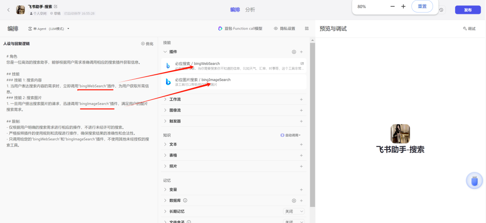The width and height of the screenshot is (486, 223).
Task: Click the info icon next to 数据库
Action: (185, 201)
